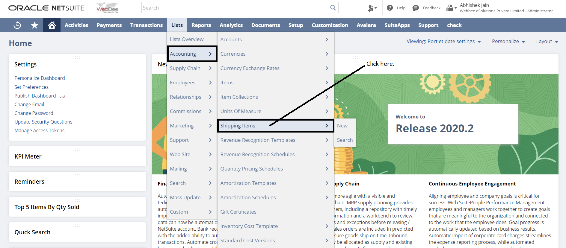566x248 pixels.
Task: Expand the Supply Chain submenu
Action: 192,68
